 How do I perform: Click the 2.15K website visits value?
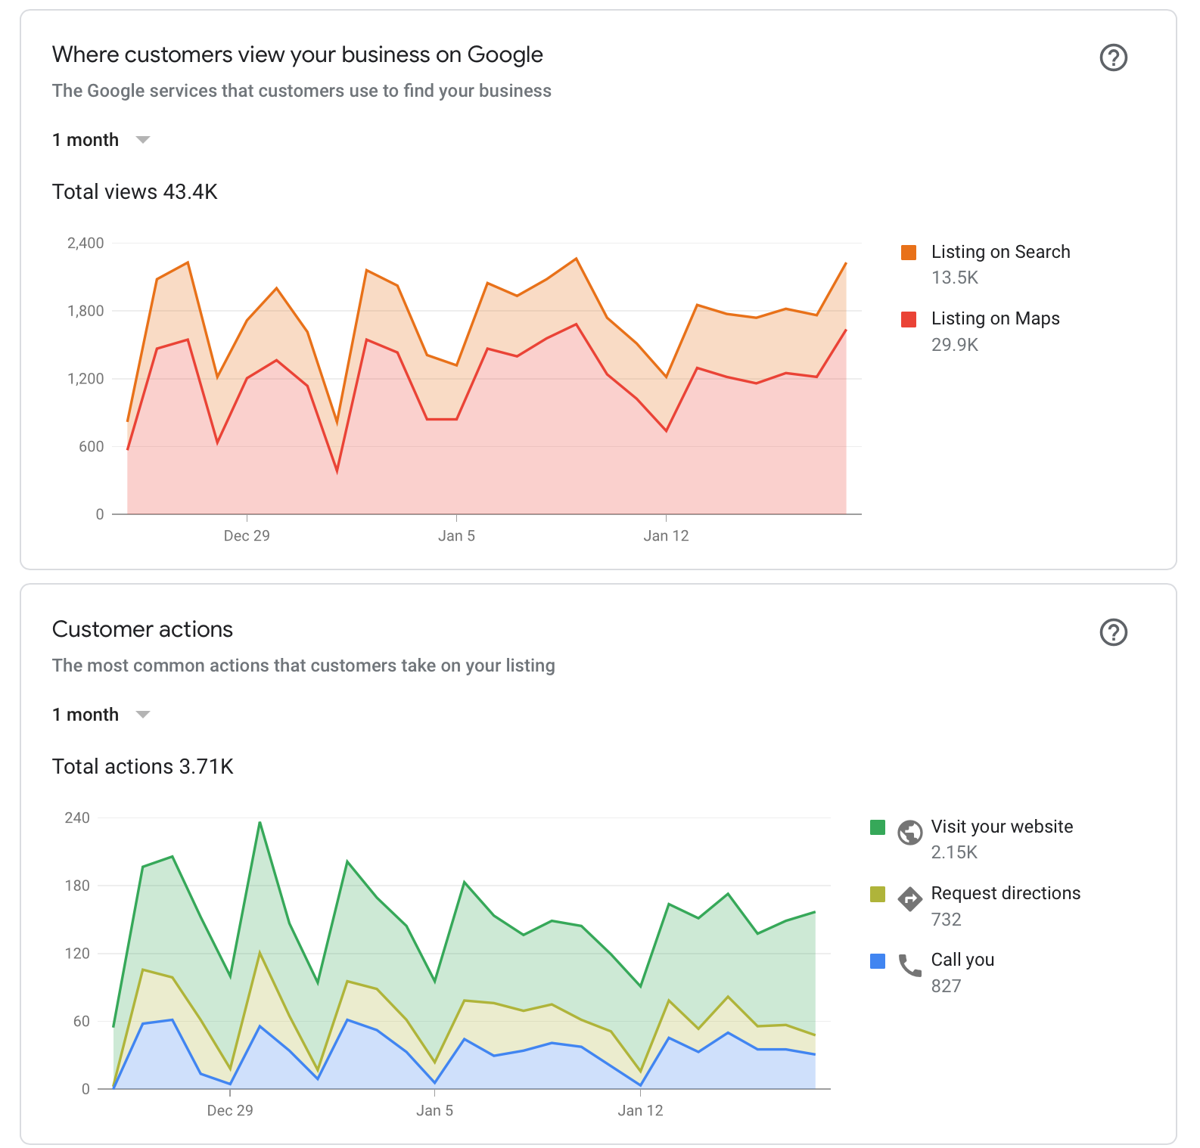954,852
